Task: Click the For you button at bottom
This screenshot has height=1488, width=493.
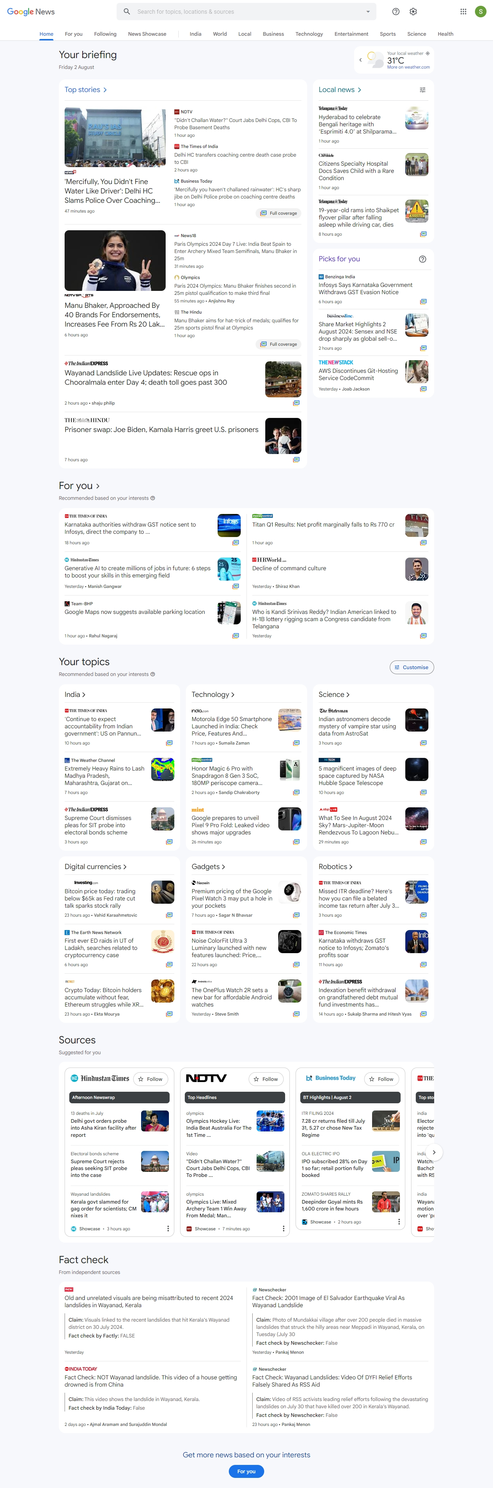Action: coord(246,1471)
